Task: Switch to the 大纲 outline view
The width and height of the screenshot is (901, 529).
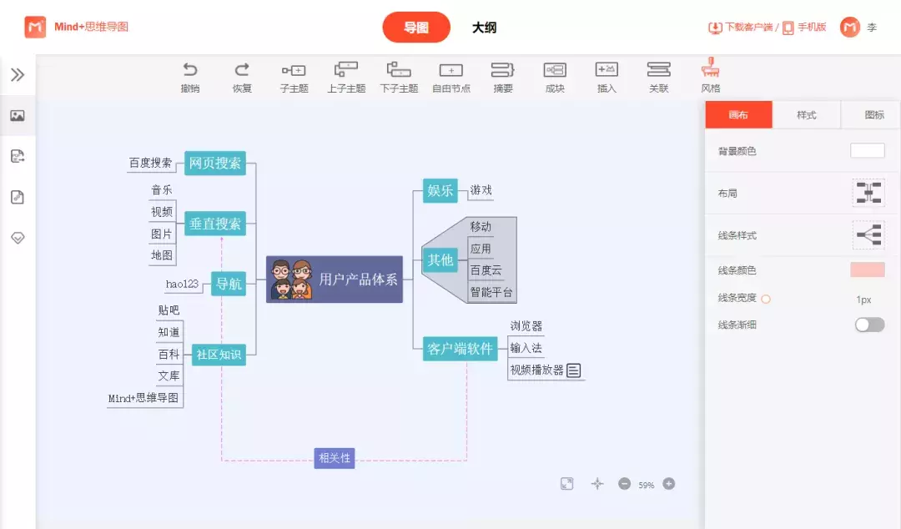Action: tap(484, 28)
